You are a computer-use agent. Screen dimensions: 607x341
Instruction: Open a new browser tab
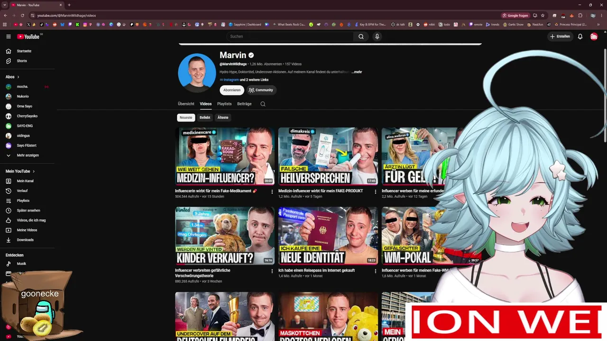click(x=69, y=5)
